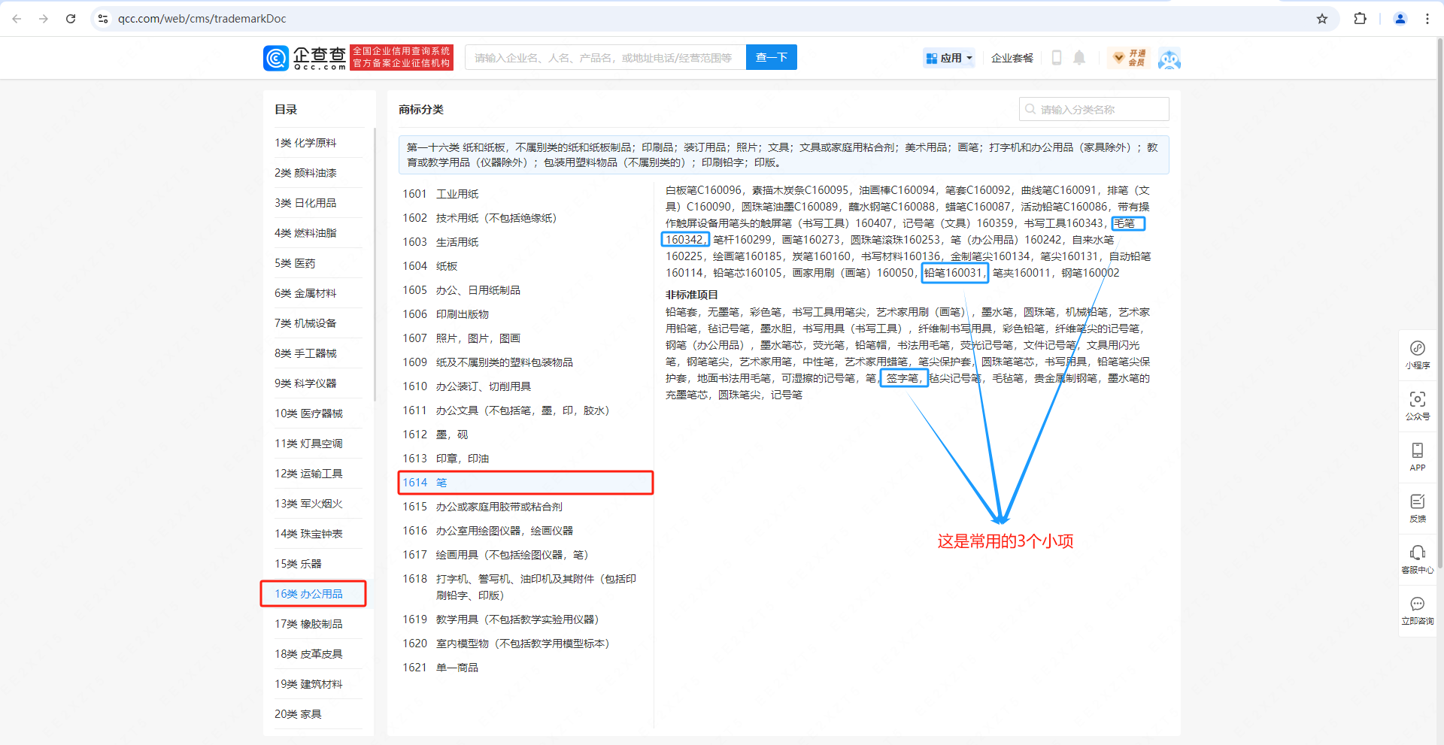Viewport: 1444px width, 745px height.
Task: Open notifications bell icon
Action: [1079, 58]
